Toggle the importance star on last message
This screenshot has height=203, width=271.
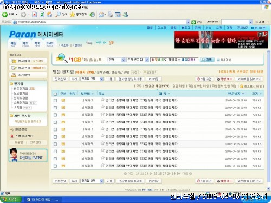coord(102,165)
